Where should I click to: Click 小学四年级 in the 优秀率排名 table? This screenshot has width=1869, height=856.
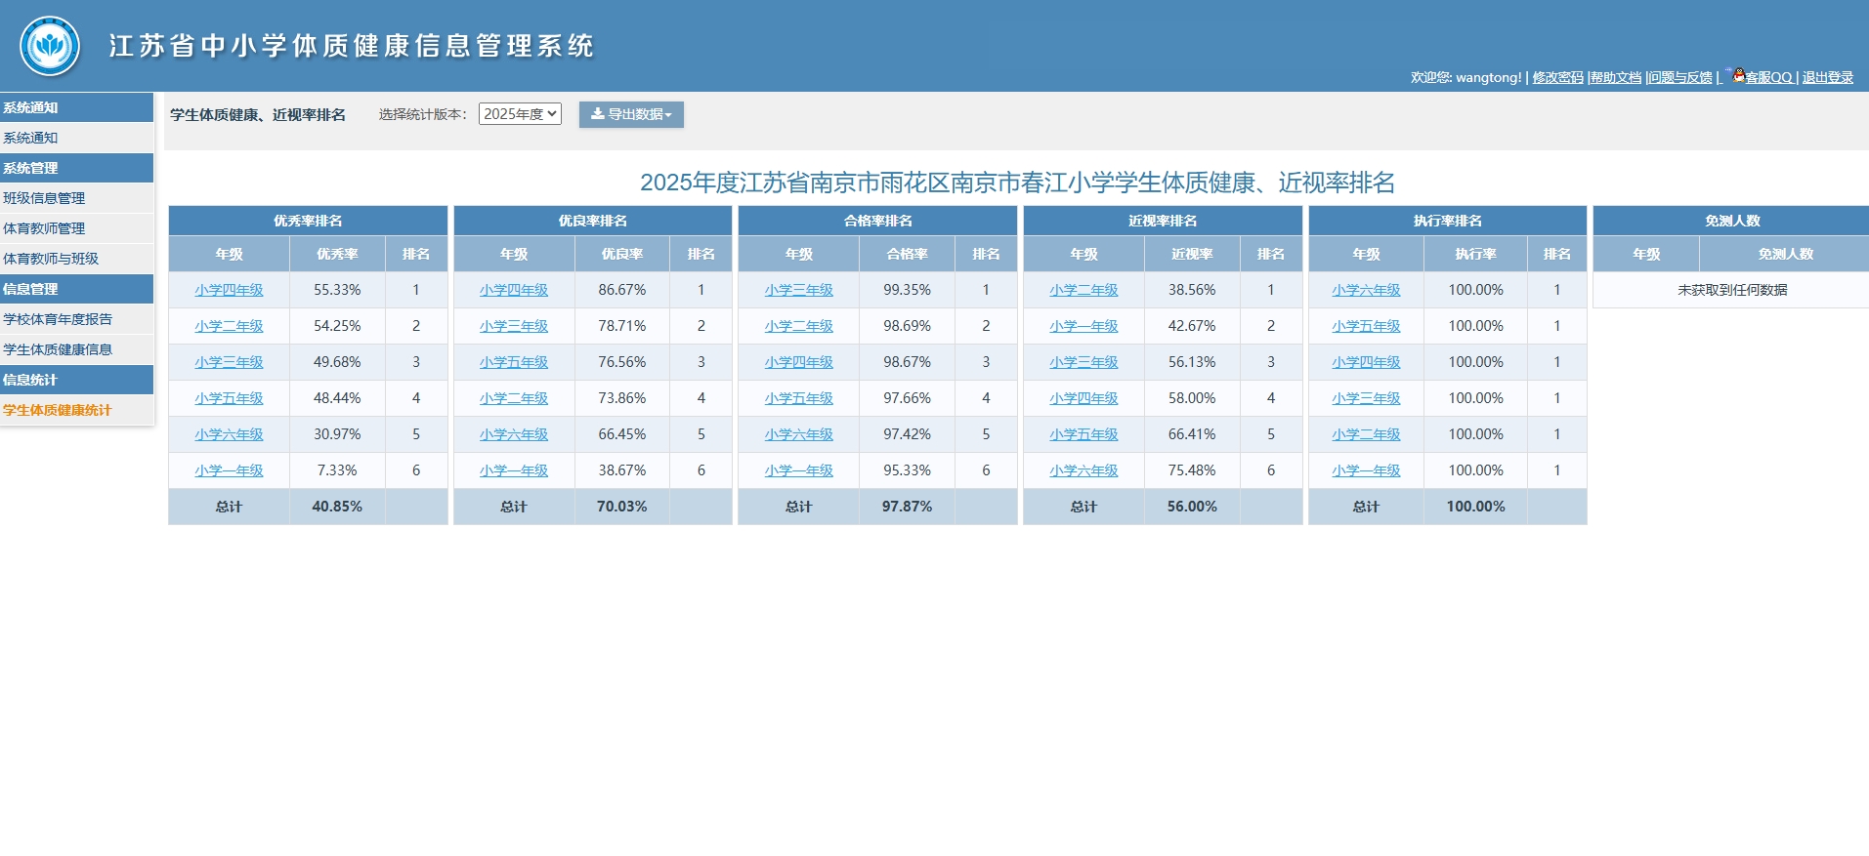pos(229,290)
